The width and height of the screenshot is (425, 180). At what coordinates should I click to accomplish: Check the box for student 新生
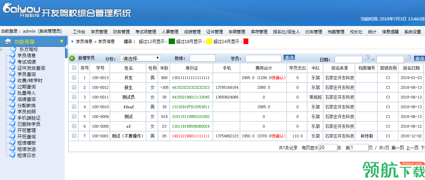(x=74, y=87)
